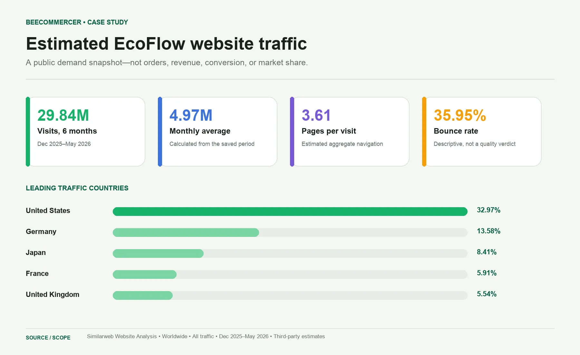Image resolution: width=580 pixels, height=355 pixels.
Task: Click the Germany row label
Action: pos(41,232)
